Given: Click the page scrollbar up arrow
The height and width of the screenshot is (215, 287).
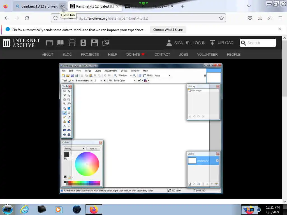Looking at the screenshot, I should click(x=284, y=38).
